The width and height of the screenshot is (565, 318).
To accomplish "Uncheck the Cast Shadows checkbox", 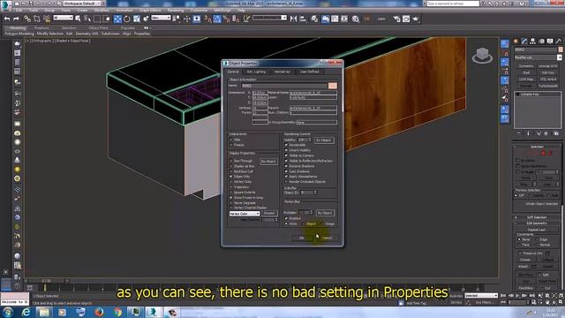I will point(286,171).
